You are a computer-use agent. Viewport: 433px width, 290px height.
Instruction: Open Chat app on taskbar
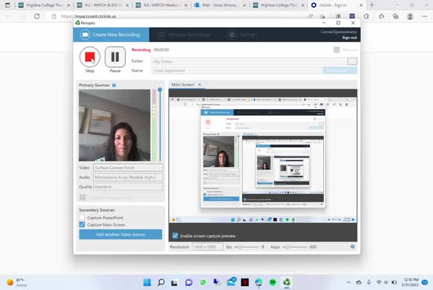tap(189, 282)
